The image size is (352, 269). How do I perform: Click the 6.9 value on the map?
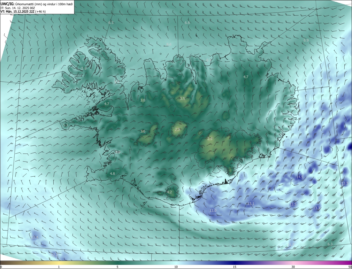[306, 40]
